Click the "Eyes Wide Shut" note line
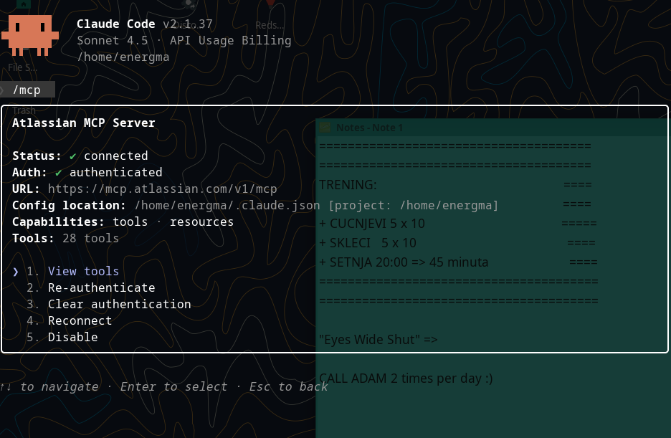671x438 pixels. tap(378, 340)
